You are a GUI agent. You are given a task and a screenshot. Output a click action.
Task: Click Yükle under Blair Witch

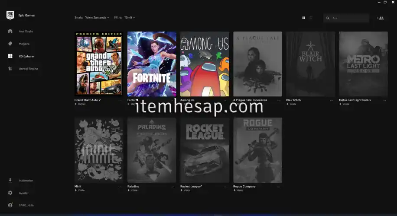(293, 104)
